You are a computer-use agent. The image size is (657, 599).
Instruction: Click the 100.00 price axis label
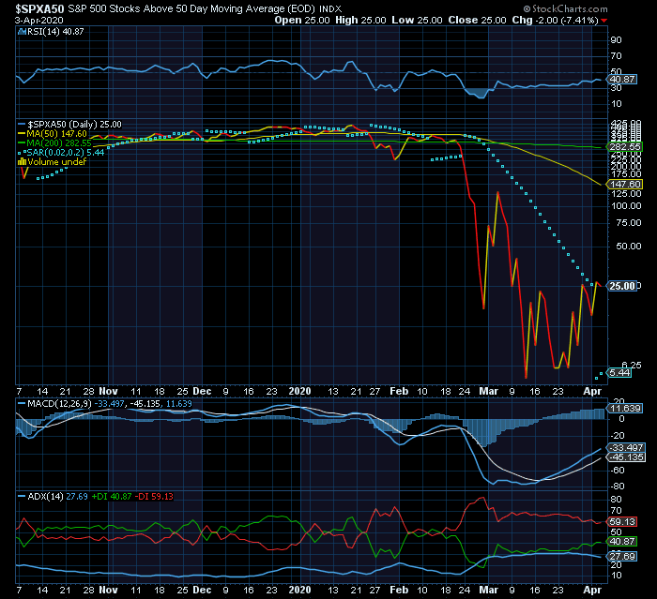click(x=626, y=206)
